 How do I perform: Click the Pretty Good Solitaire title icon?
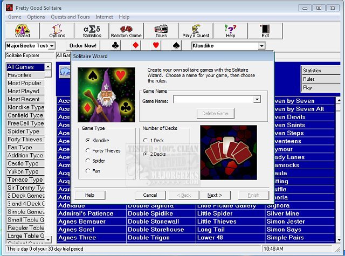point(10,8)
